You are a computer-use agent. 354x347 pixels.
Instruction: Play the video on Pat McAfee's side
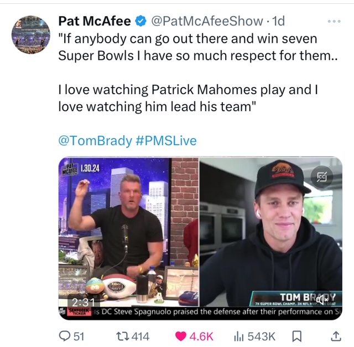128,232
